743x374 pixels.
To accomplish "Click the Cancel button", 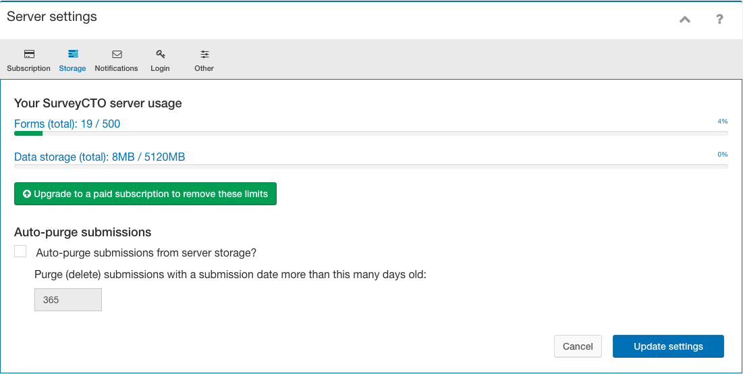I will point(578,346).
